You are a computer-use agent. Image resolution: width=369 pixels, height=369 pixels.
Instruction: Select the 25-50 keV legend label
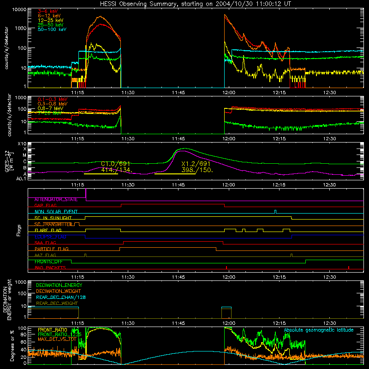pos(51,25)
